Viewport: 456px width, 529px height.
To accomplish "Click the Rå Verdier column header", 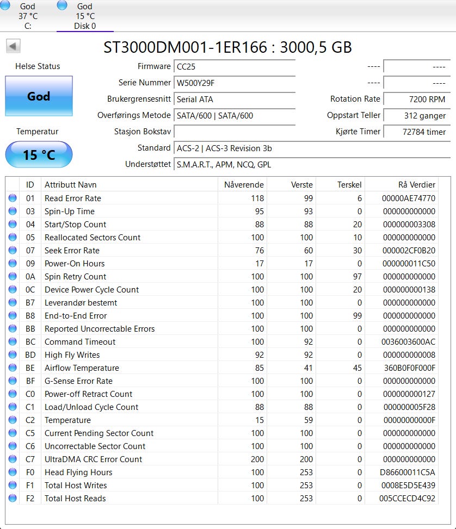I will coord(401,184).
